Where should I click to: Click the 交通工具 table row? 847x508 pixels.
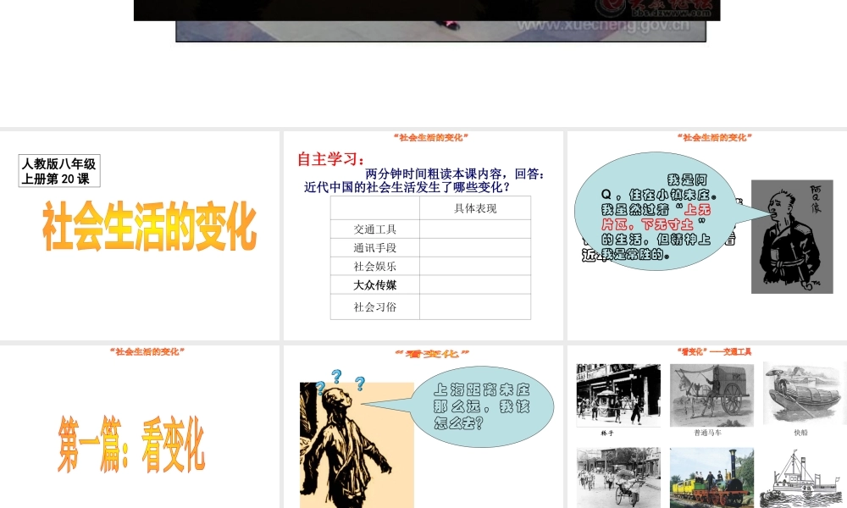(430, 229)
